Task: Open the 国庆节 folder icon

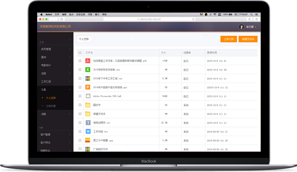Action: coord(88,105)
